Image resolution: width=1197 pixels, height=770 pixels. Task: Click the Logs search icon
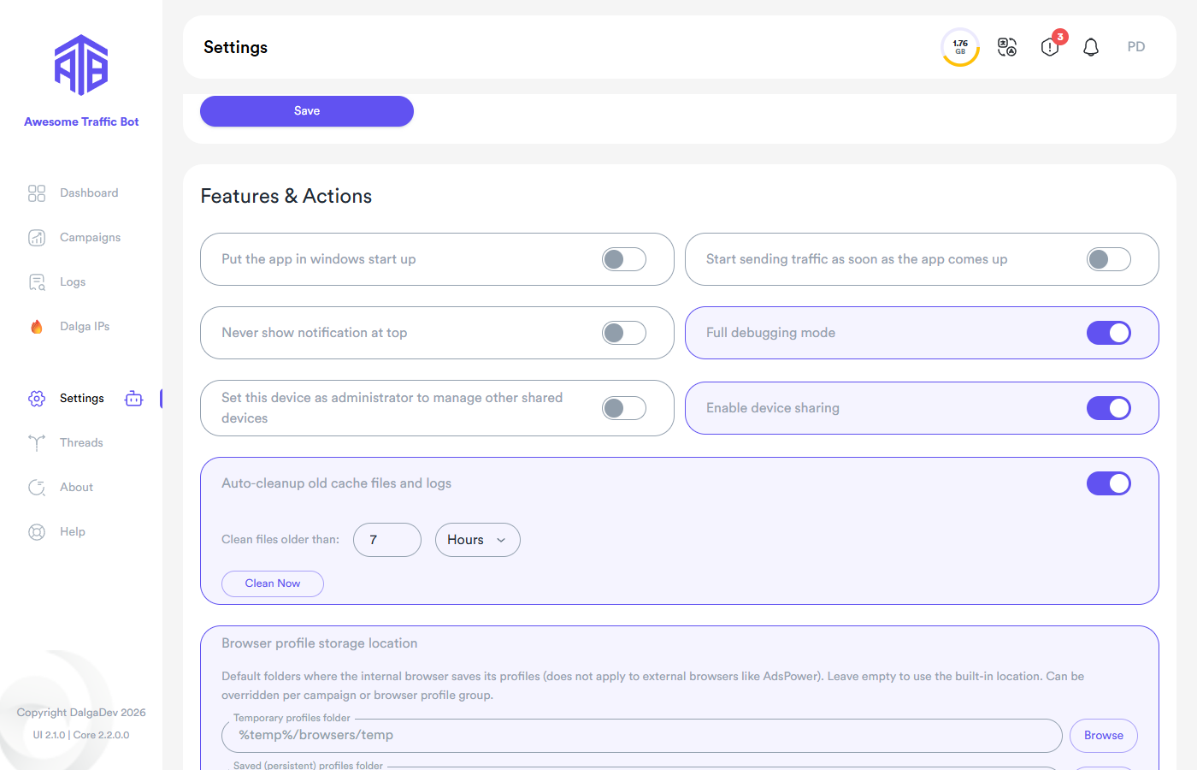point(37,282)
